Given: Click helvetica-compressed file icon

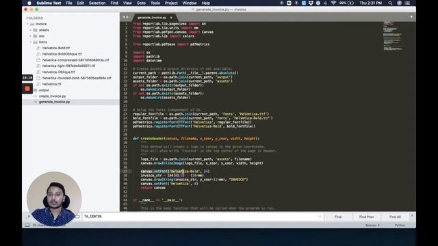Looking at the screenshot, I should click(x=38, y=60).
